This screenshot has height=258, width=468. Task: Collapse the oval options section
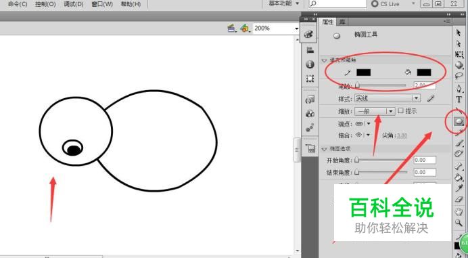324,149
